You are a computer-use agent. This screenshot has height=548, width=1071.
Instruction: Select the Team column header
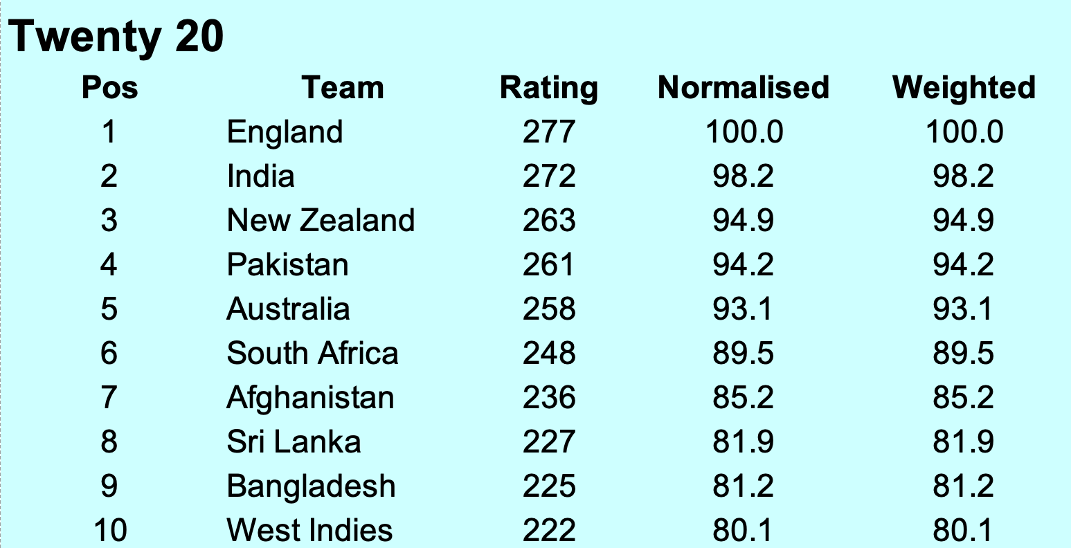pyautogui.click(x=343, y=88)
